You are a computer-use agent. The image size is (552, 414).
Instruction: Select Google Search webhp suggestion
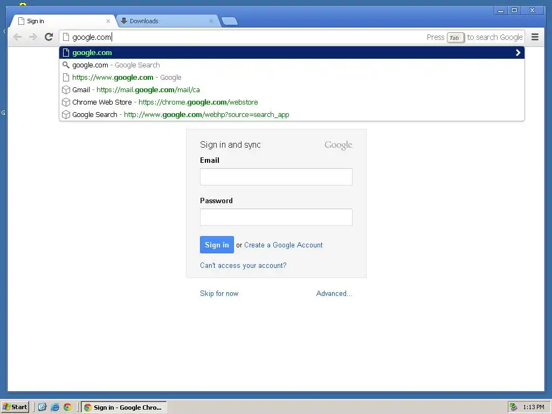tap(292, 114)
